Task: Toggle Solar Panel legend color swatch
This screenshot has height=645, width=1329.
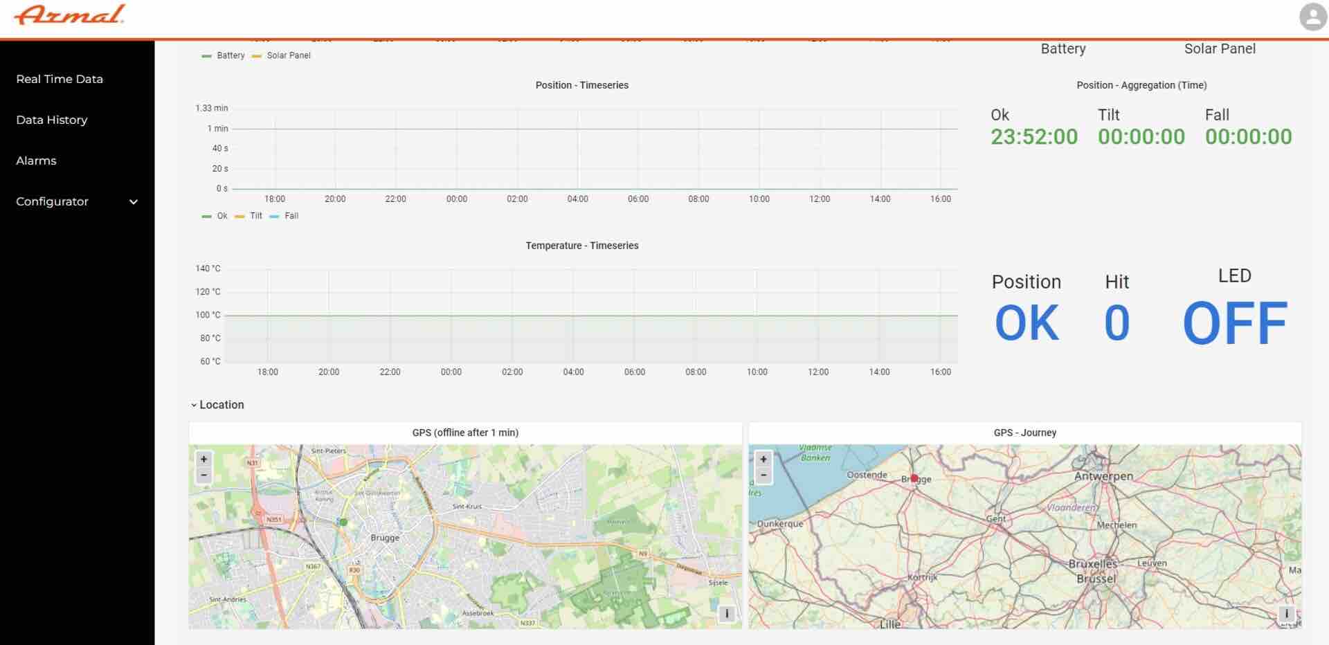Action: [x=257, y=56]
